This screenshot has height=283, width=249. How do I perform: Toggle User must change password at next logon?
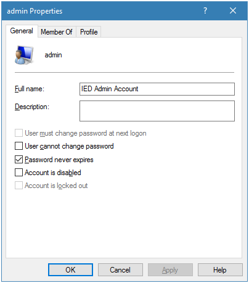click(18, 133)
